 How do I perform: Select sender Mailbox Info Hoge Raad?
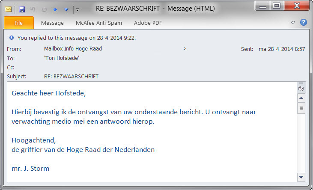pos(73,49)
